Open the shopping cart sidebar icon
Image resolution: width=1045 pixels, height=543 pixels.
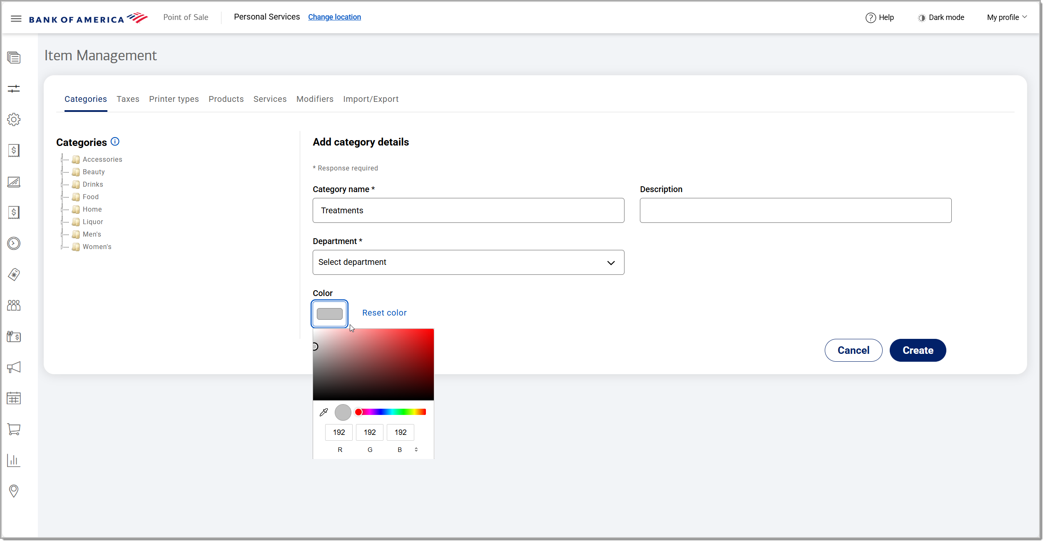(x=14, y=429)
